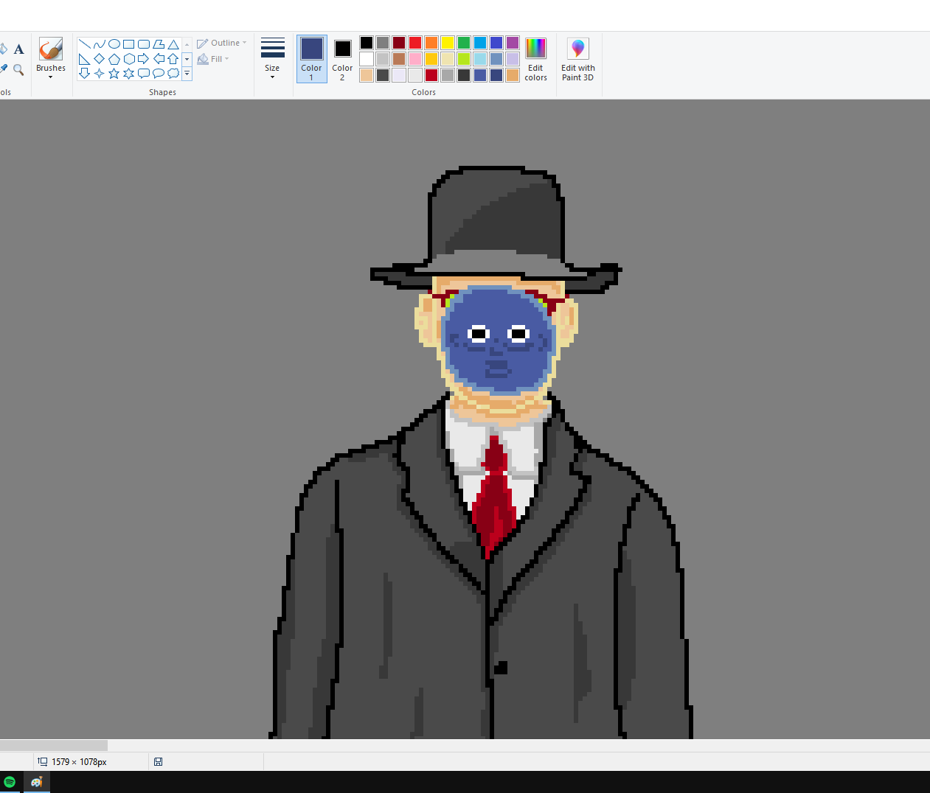The width and height of the screenshot is (930, 793).
Task: Open the shape Outline dropdown
Action: click(x=222, y=43)
